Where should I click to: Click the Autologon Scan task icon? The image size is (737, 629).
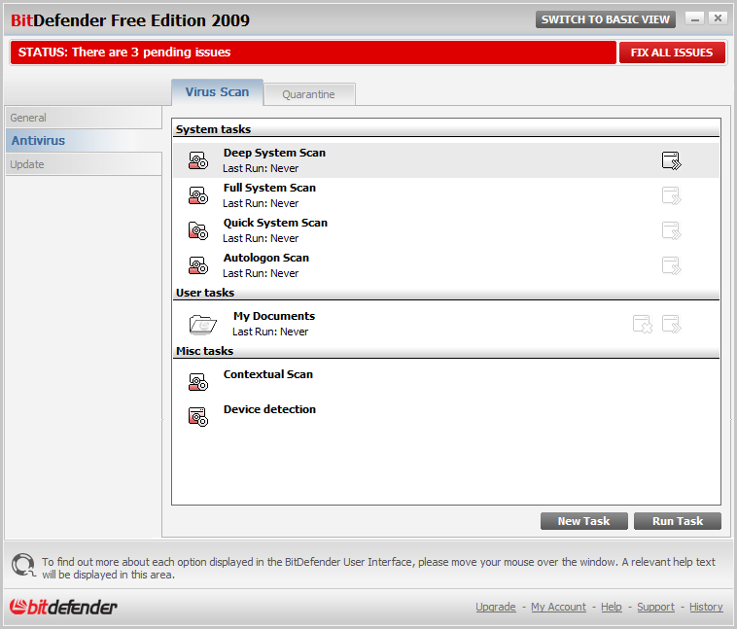(198, 265)
